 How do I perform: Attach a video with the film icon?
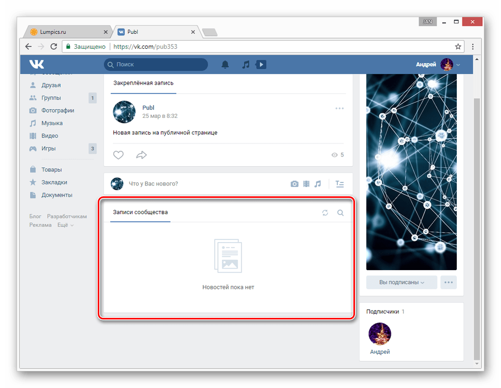306,184
